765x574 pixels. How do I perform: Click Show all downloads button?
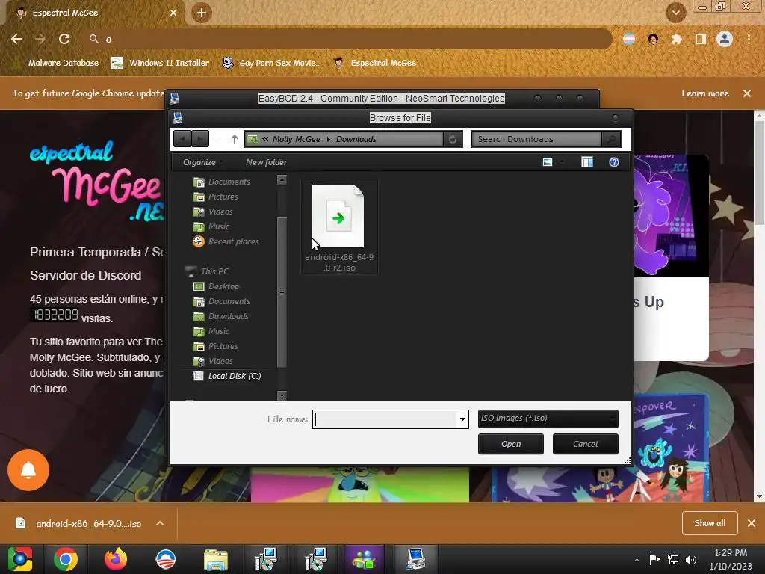click(710, 523)
